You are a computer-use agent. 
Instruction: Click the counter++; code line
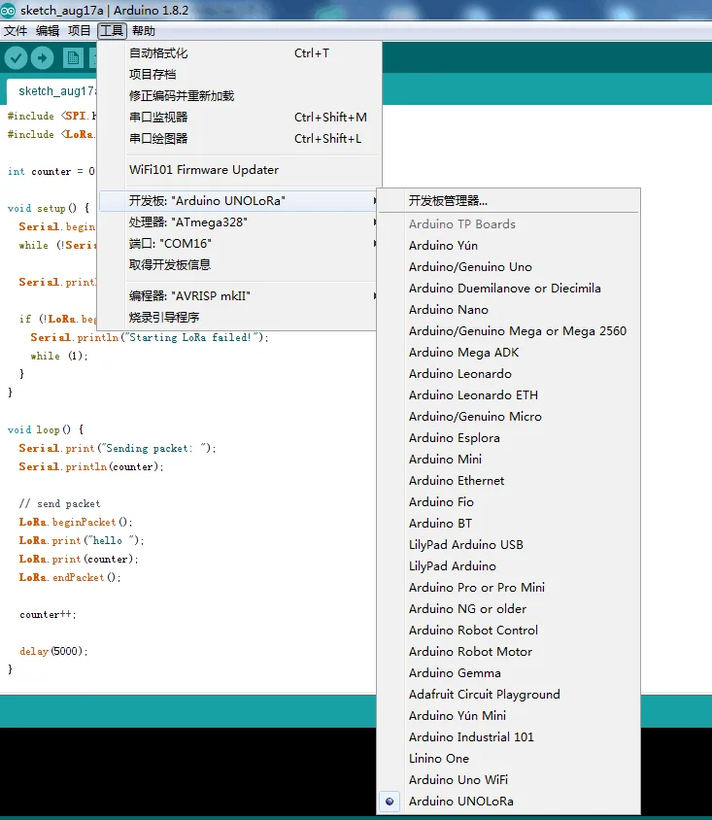49,615
